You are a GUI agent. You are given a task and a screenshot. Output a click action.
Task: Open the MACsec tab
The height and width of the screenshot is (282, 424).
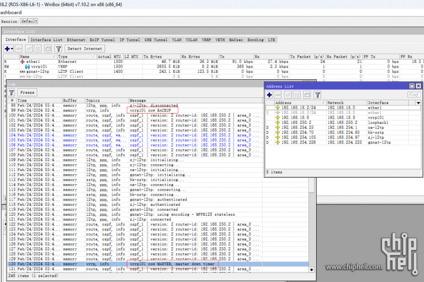point(236,40)
